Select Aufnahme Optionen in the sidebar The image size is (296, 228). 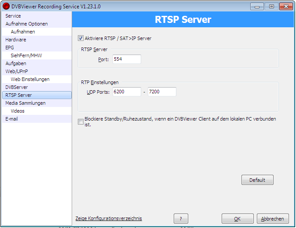[26, 24]
